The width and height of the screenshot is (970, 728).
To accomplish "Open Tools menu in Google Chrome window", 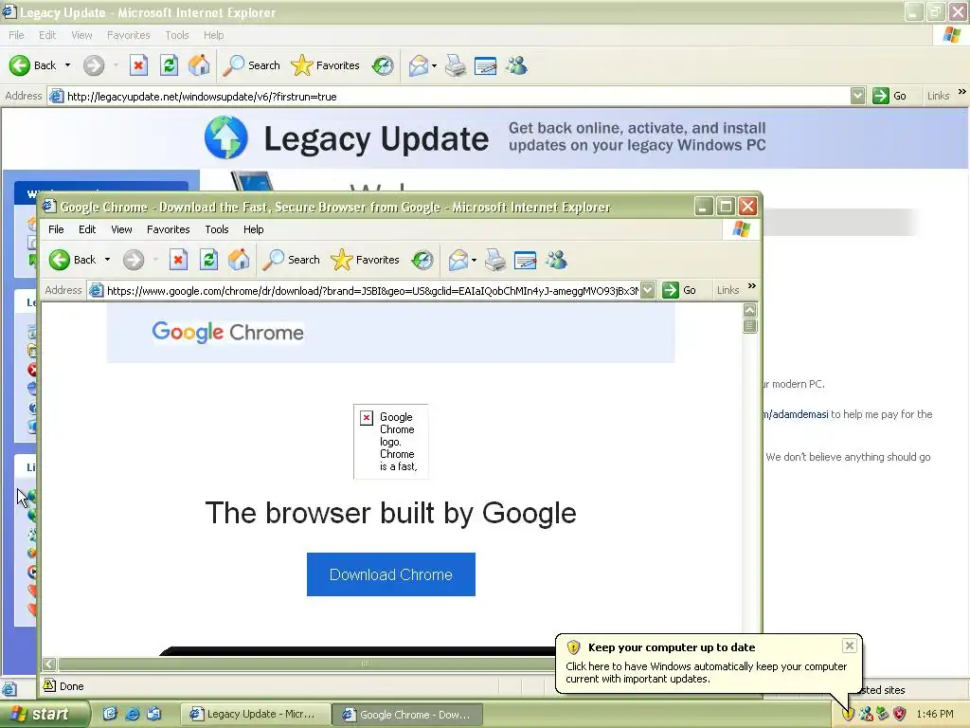I will pos(217,229).
